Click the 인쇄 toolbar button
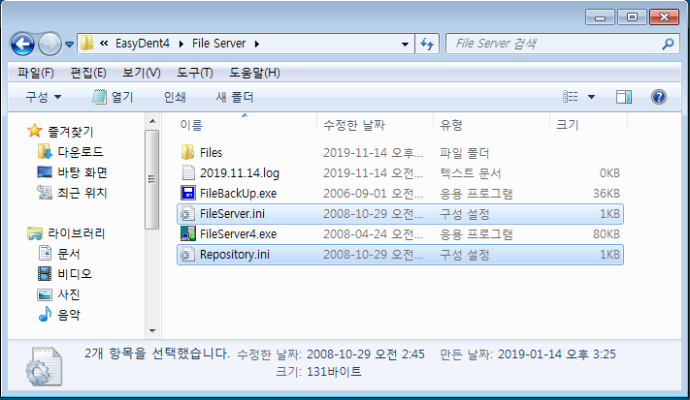The width and height of the screenshot is (690, 400). (175, 97)
